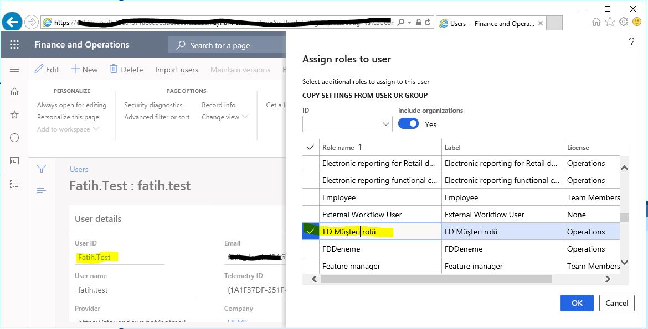This screenshot has height=329, width=648.
Task: Go to Home in left sidebar
Action: click(14, 92)
